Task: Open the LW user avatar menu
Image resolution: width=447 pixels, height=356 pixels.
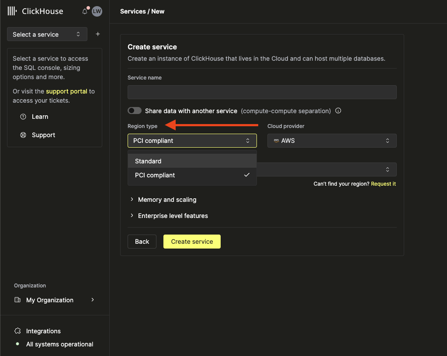Action: [97, 11]
